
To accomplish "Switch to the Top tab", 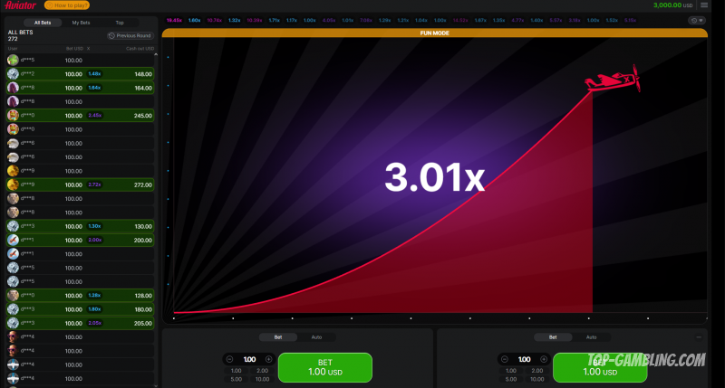I will click(x=120, y=21).
